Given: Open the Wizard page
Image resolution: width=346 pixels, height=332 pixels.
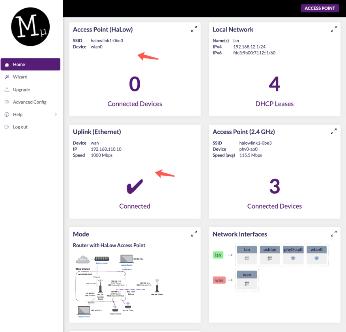Looking at the screenshot, I should (x=20, y=77).
